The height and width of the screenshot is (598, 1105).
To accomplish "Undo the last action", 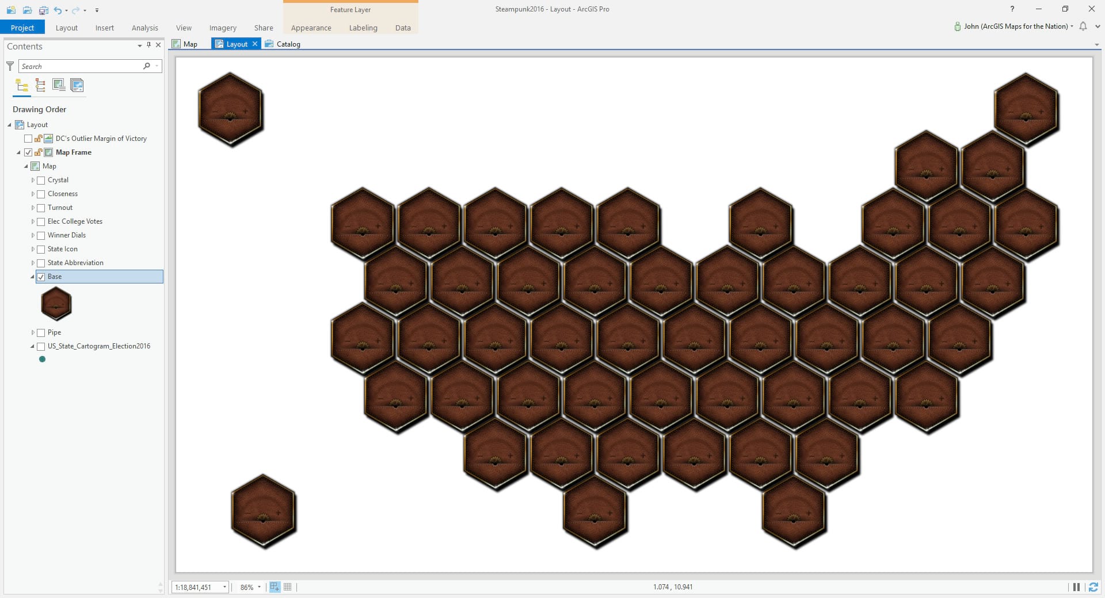I will [x=58, y=10].
